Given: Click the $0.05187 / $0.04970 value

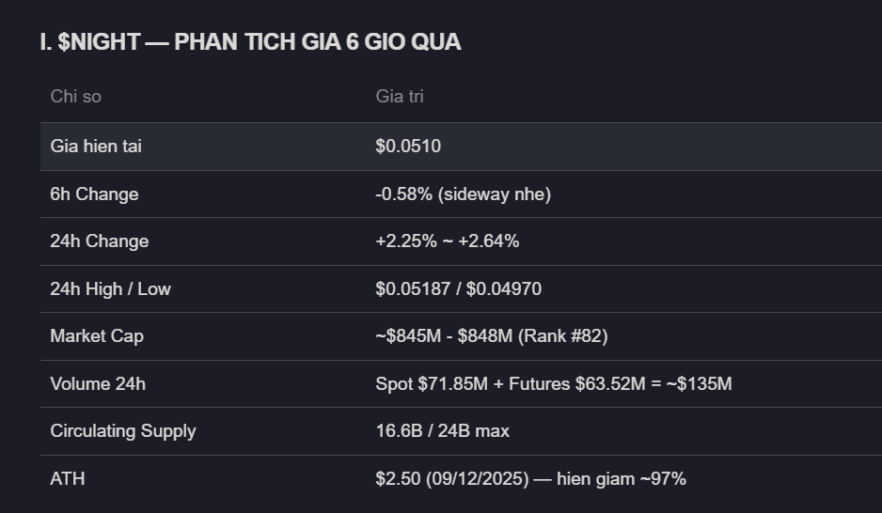Looking at the screenshot, I should click(x=458, y=289).
